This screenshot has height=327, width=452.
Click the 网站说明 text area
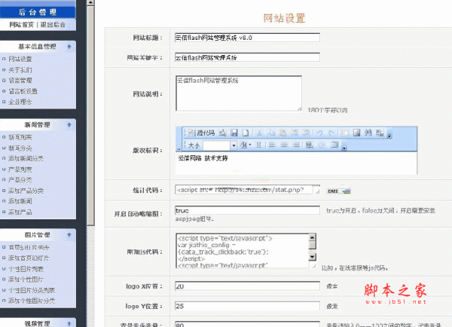239,93
